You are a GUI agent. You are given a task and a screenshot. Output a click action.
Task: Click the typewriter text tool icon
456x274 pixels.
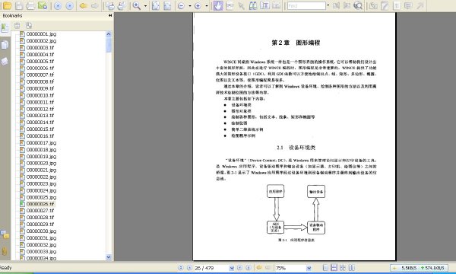tap(397, 5)
